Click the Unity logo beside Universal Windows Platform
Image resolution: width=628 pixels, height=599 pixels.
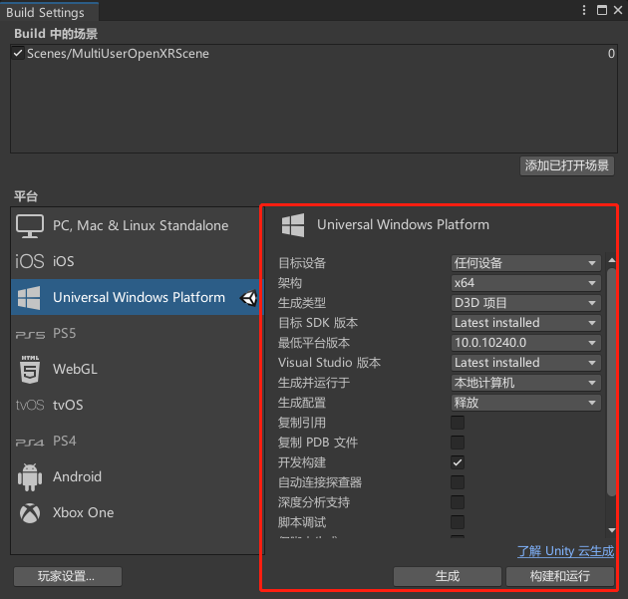249,298
